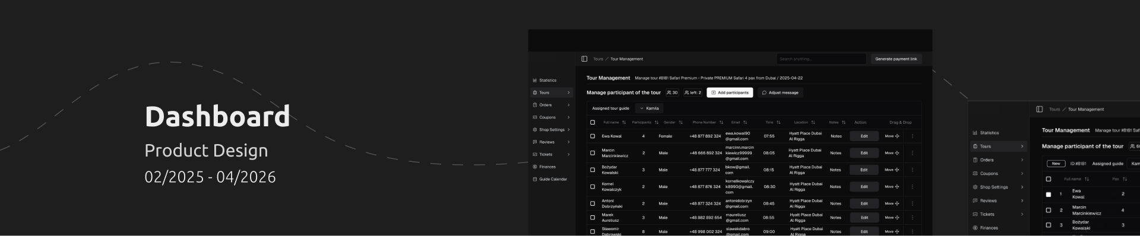
Task: Click the 'left: 2' remaining seats badge
Action: tap(693, 93)
